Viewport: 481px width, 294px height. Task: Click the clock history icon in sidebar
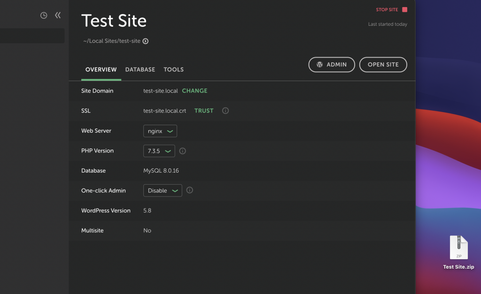(x=44, y=15)
